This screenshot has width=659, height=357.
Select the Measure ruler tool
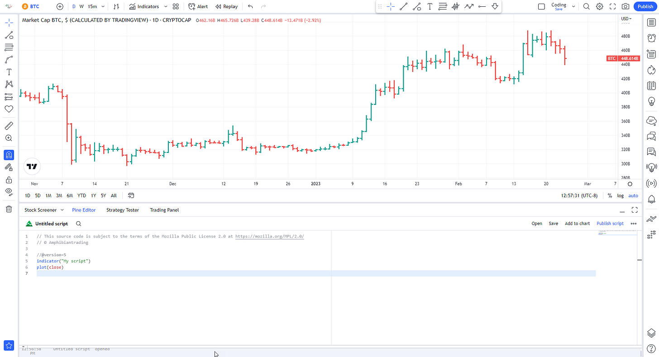click(9, 125)
